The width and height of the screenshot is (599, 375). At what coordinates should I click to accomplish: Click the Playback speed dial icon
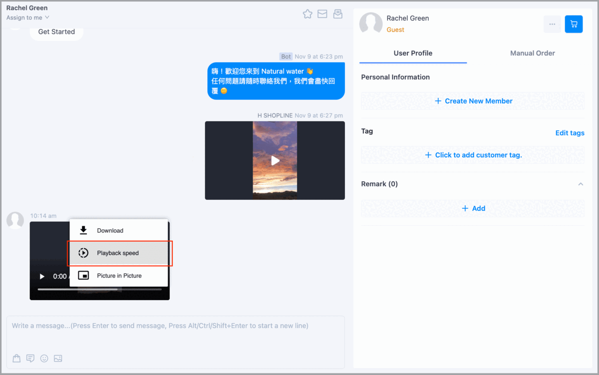83,253
